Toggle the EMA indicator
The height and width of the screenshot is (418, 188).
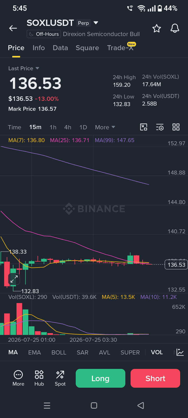(34, 352)
